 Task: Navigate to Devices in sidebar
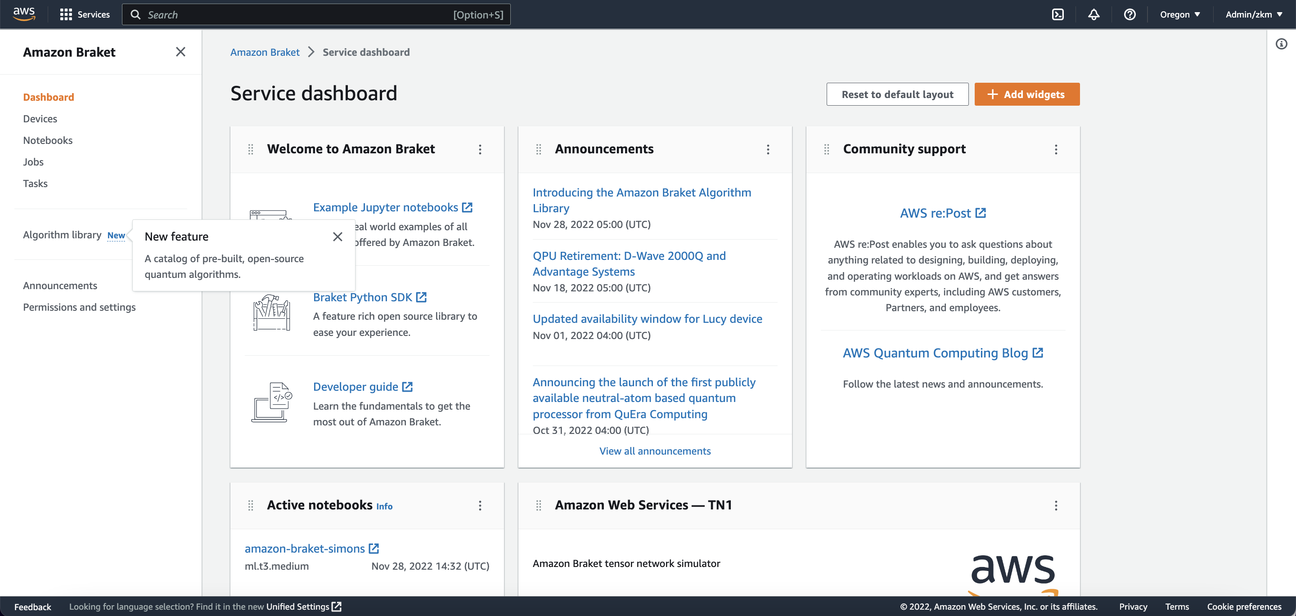tap(40, 119)
